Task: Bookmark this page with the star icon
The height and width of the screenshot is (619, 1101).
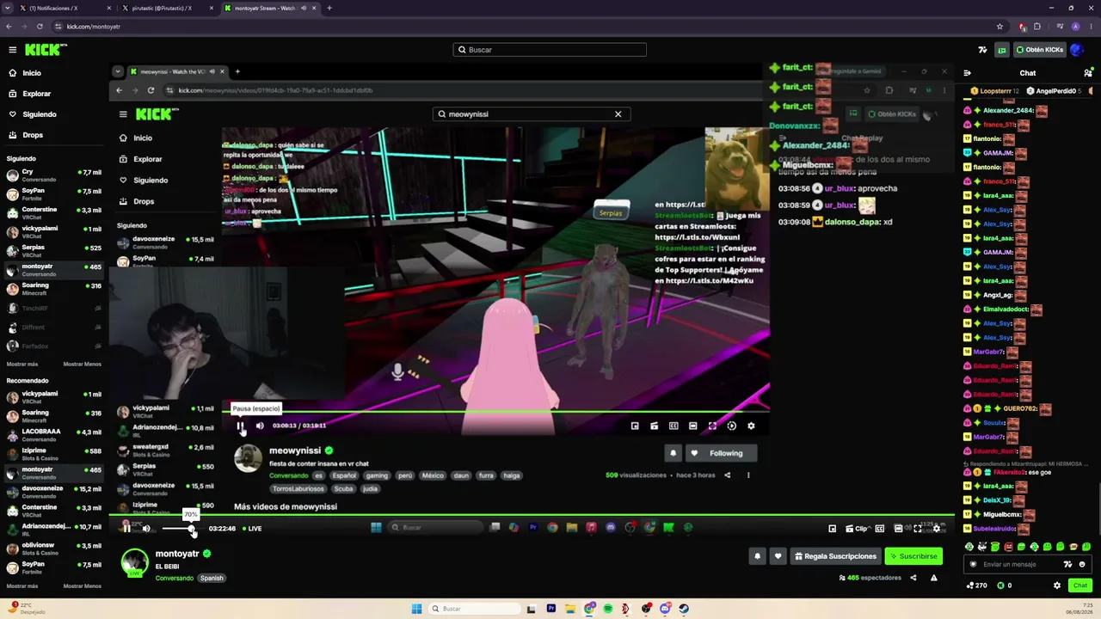Action: (x=1000, y=27)
